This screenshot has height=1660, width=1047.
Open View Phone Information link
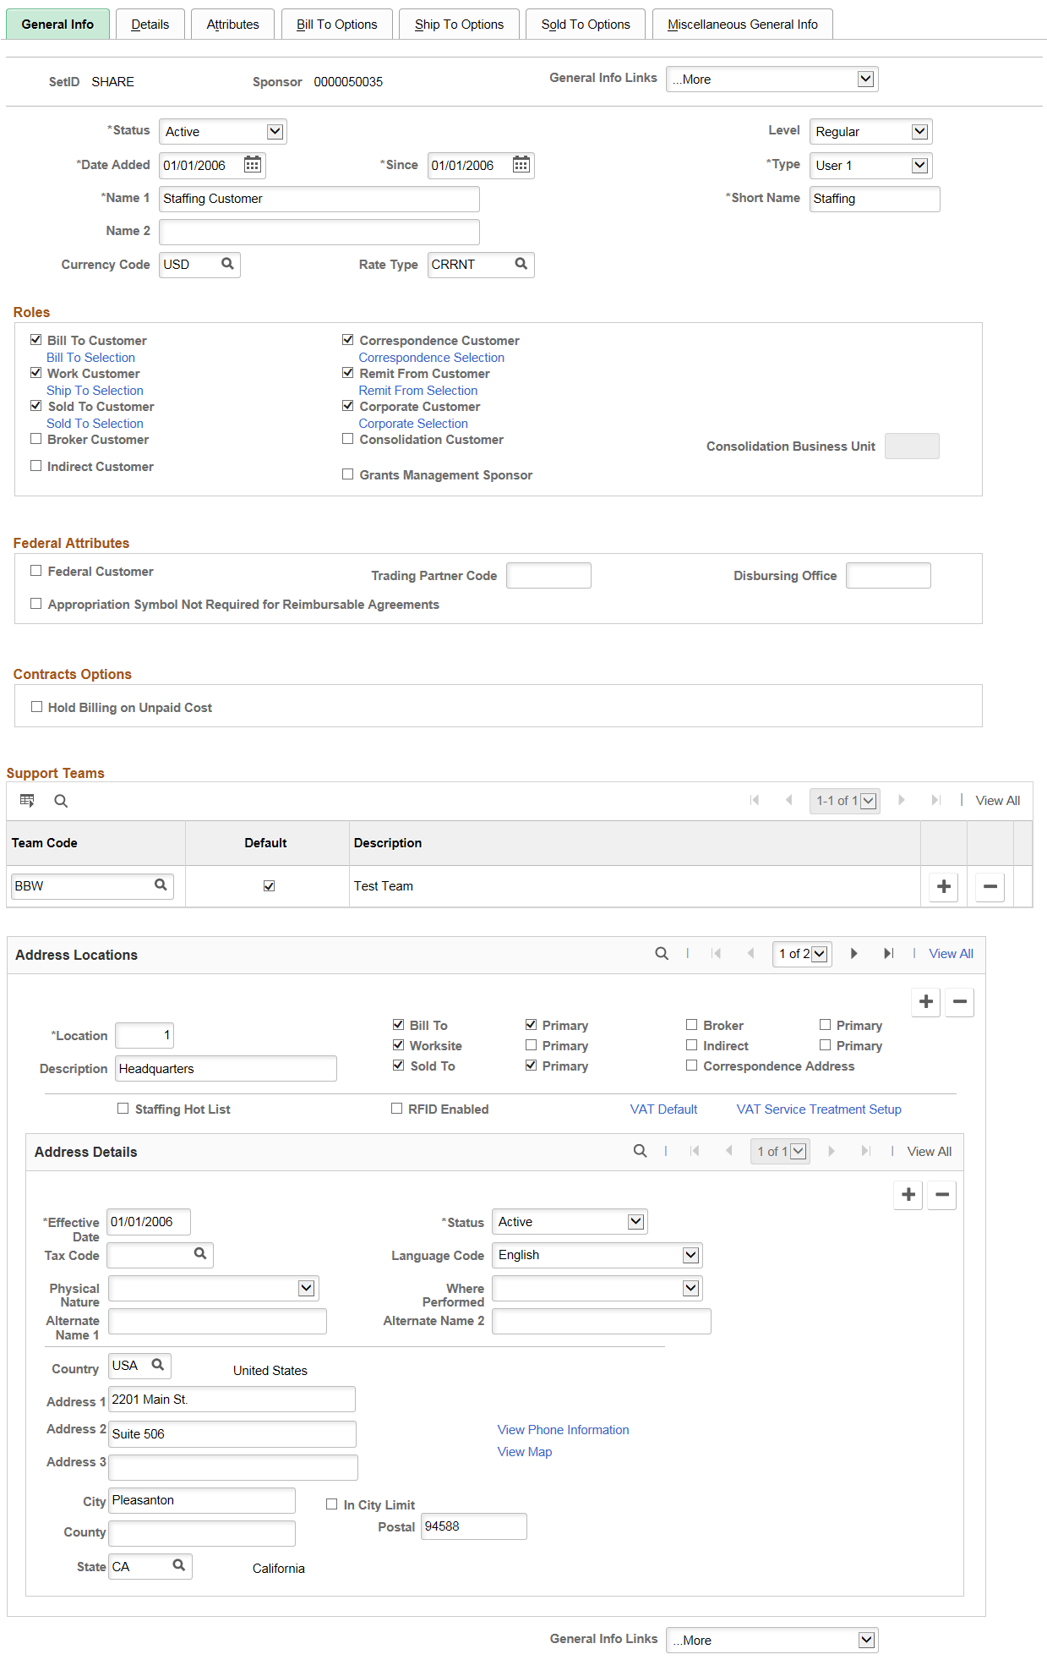[x=563, y=1429]
